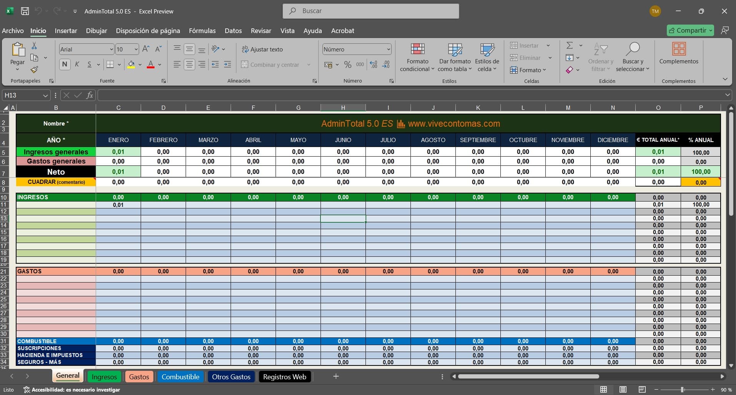Add a new sheet with plus button
The image size is (736, 395).
coord(336,377)
